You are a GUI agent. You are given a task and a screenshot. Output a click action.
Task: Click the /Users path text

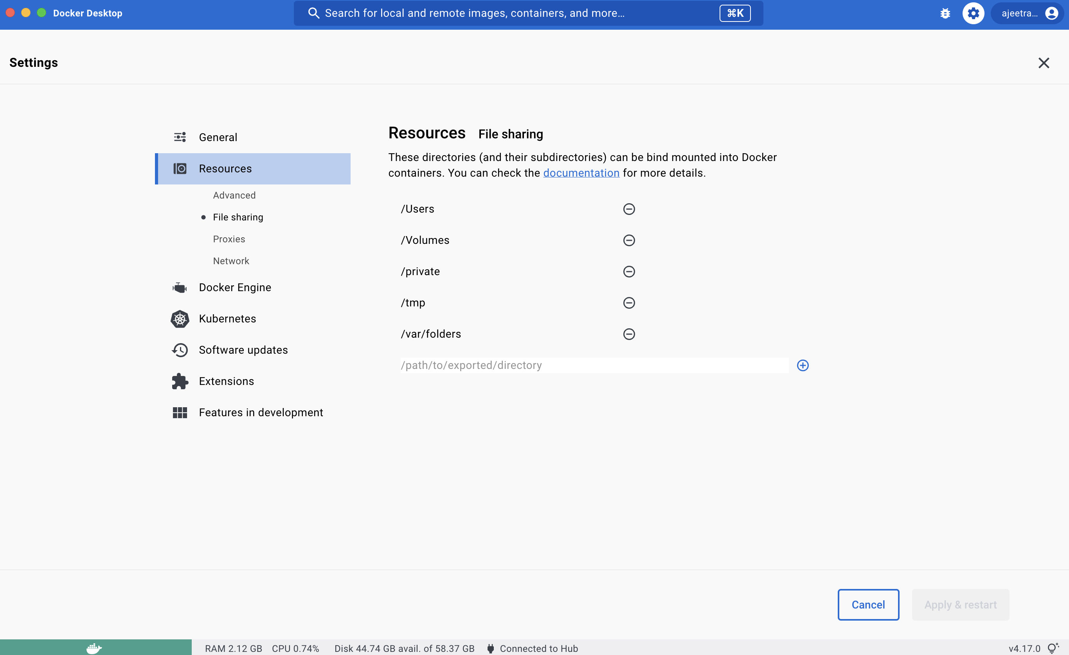tap(418, 209)
